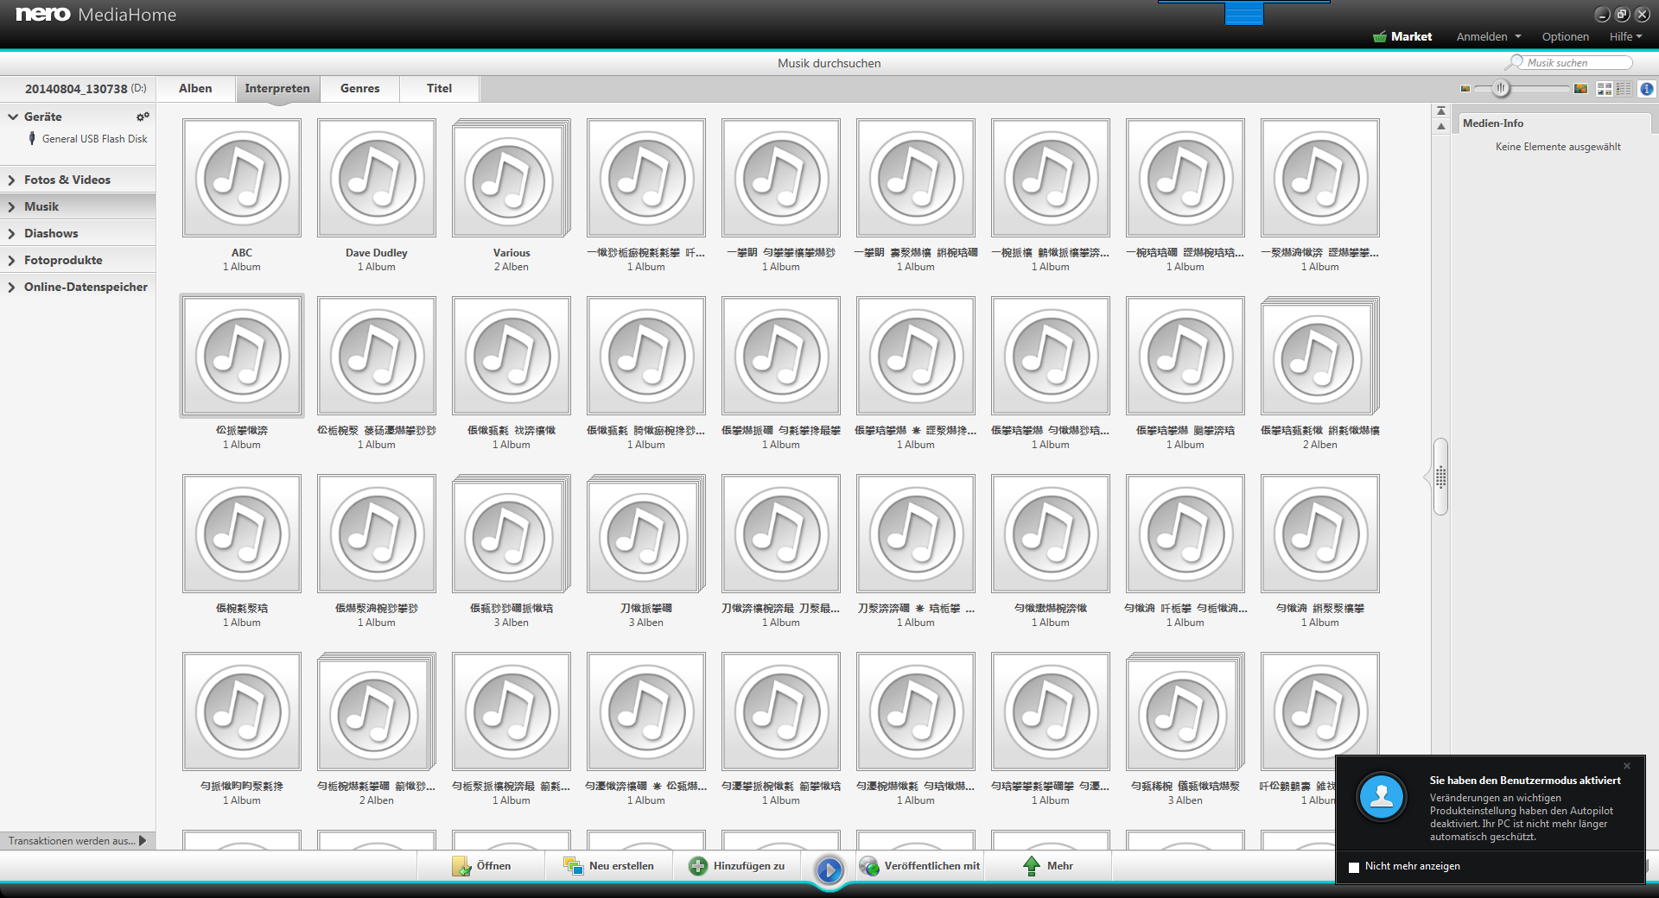The height and width of the screenshot is (898, 1659).
Task: Click the large thumbnail size icon
Action: 1580,89
